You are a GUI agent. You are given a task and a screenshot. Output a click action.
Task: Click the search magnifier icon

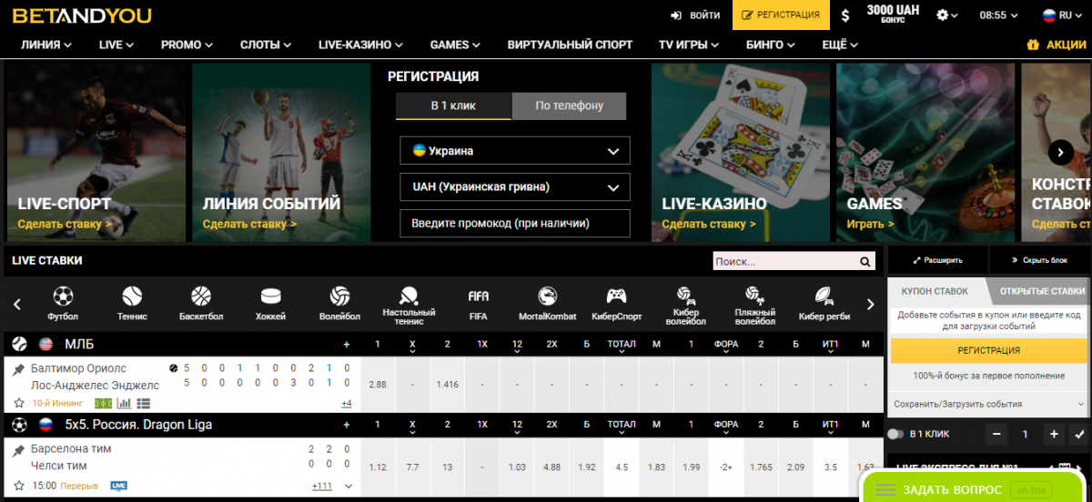[x=866, y=262]
